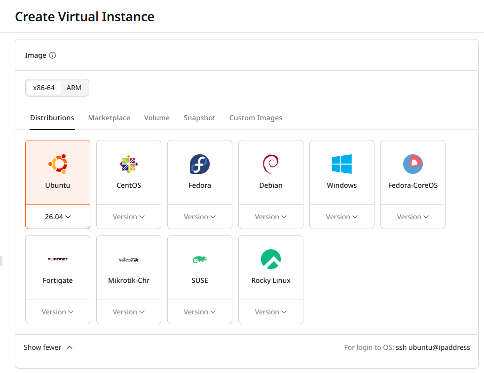Pick the Fortinet logo icon
Screen dimensions: 484x373
tap(58, 259)
